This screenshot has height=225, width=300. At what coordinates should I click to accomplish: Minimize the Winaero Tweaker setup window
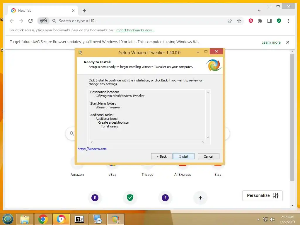pos(198,52)
